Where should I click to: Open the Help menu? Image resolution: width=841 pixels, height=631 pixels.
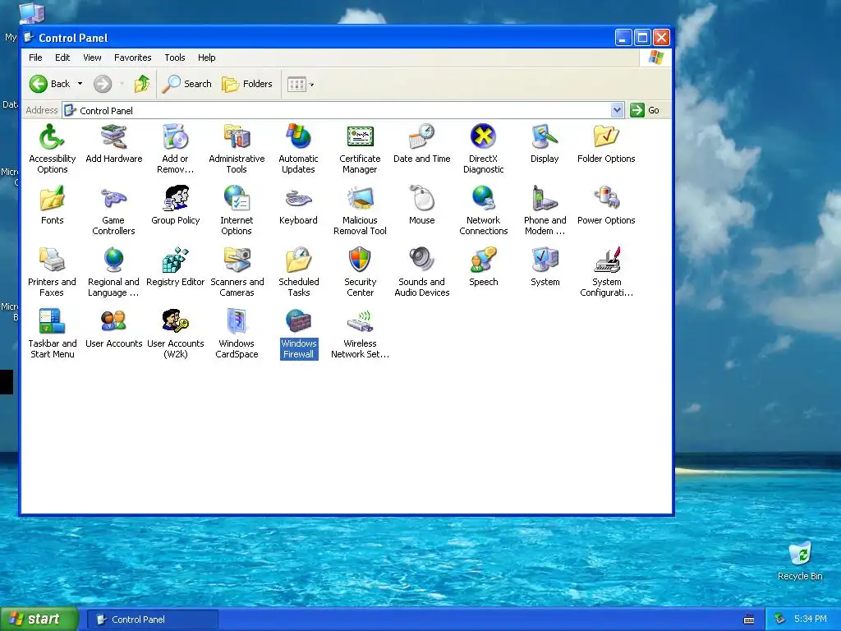pos(206,58)
